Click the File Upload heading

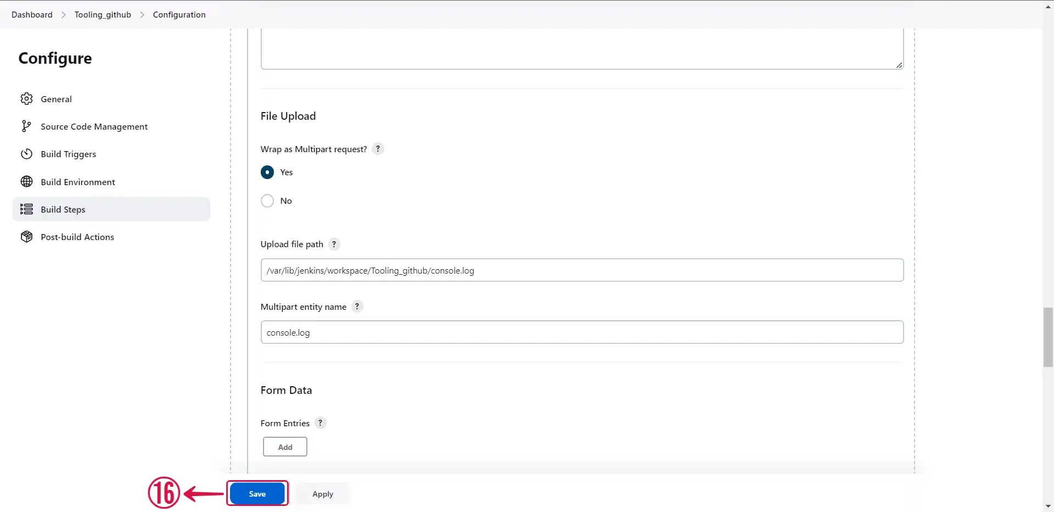point(288,116)
